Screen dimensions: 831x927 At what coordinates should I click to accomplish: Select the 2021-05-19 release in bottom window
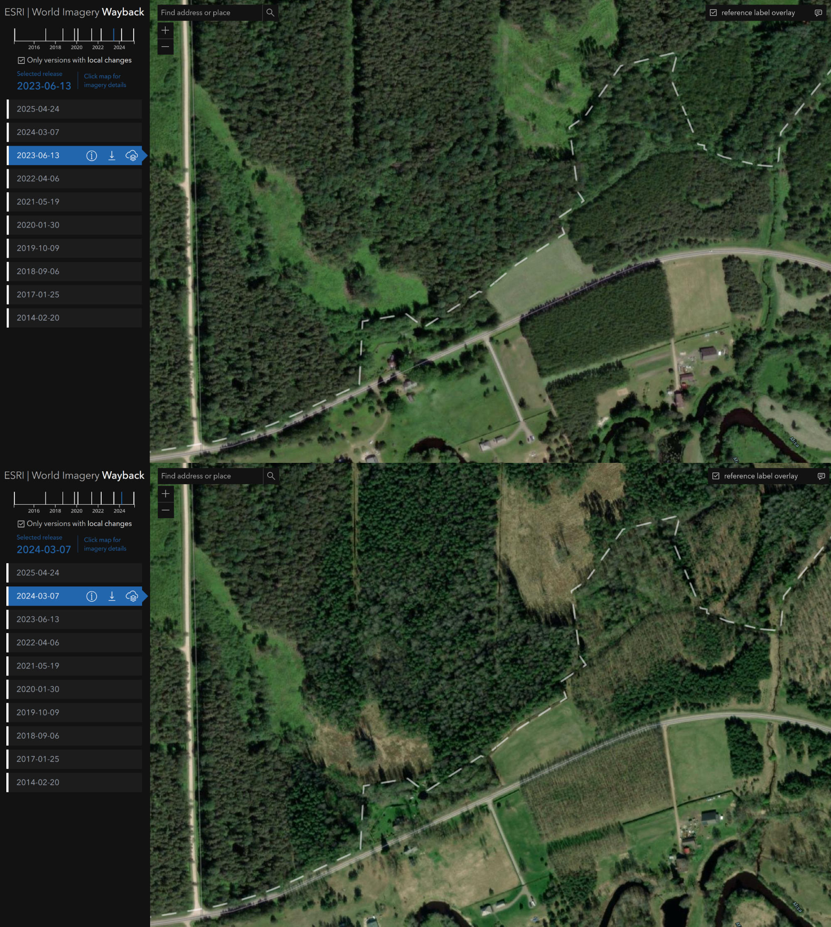pos(74,666)
